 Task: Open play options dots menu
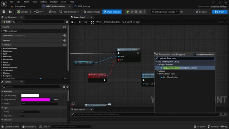pos(145,12)
